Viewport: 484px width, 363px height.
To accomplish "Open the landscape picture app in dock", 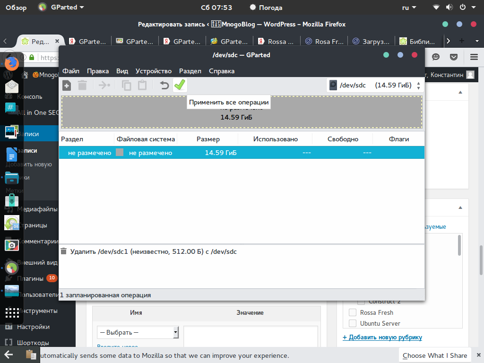I will click(12, 291).
